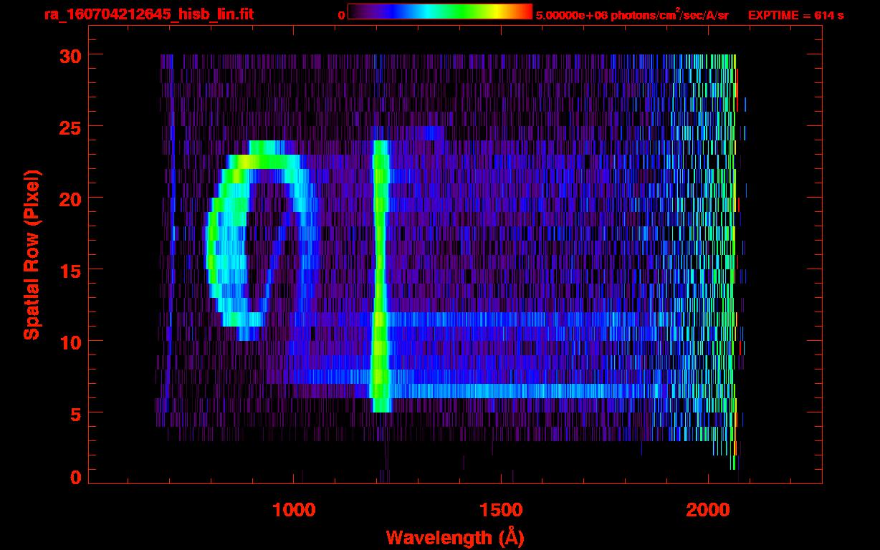This screenshot has width=880, height=550.
Task: Click the 1000 wavelength tick label
Action: 293,510
